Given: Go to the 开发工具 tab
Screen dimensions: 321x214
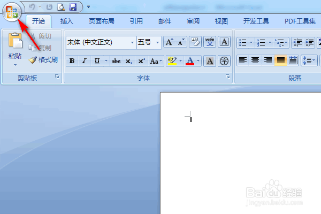Looking at the screenshot, I should click(x=256, y=21).
